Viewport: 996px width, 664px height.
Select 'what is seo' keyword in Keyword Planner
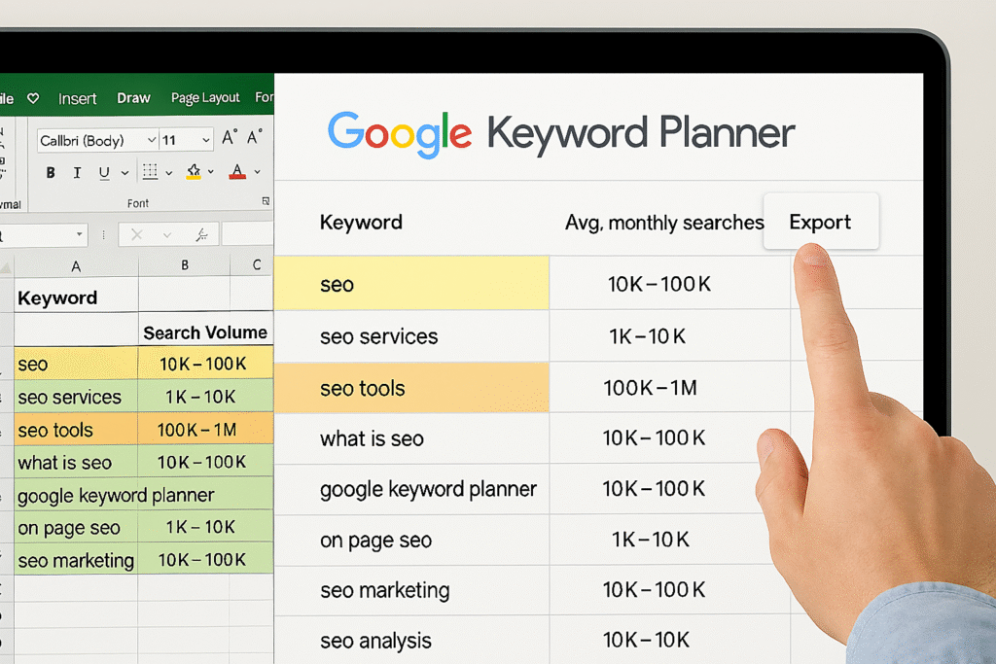pyautogui.click(x=372, y=438)
